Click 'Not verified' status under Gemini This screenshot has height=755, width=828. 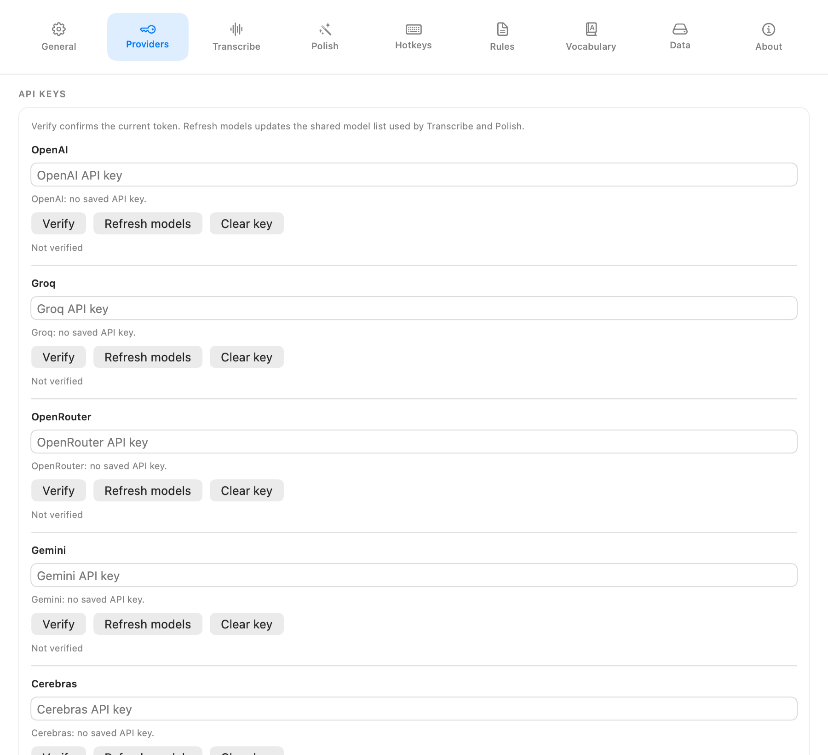pyautogui.click(x=57, y=648)
